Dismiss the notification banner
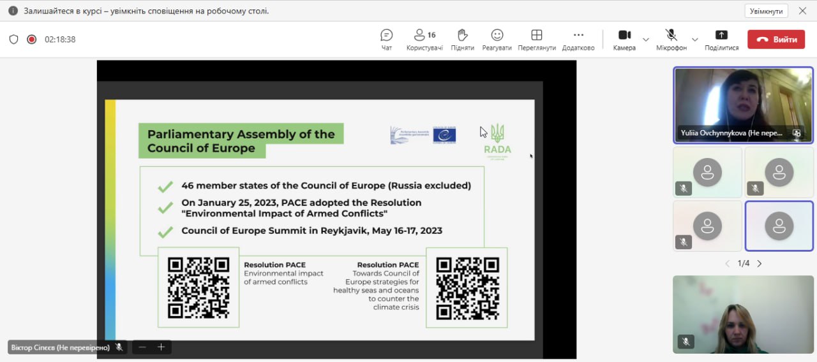The height and width of the screenshot is (362, 817). click(802, 11)
